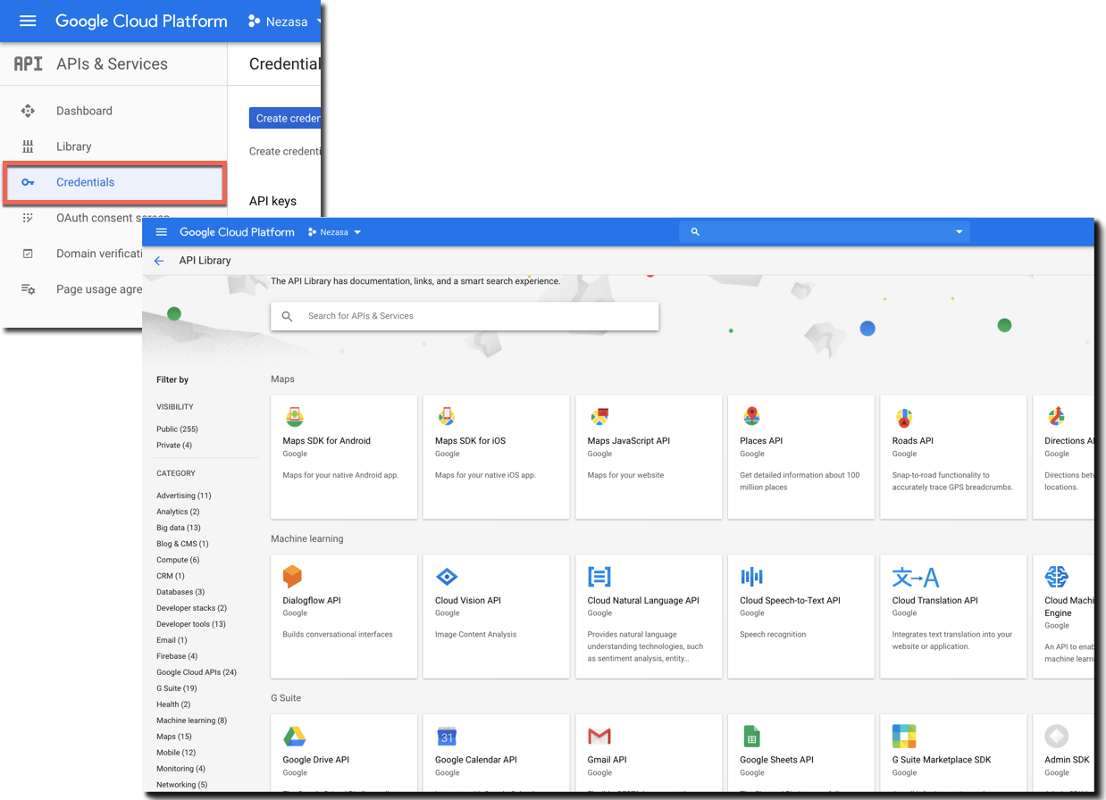Click the Places API pin icon
The height and width of the screenshot is (800, 1106).
(x=751, y=416)
